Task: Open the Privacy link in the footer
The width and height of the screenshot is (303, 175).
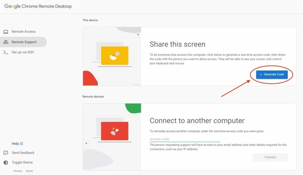Action: pyautogui.click(x=18, y=171)
